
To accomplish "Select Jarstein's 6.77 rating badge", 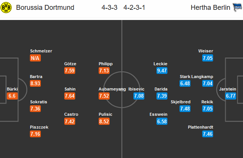I will click(231, 96).
